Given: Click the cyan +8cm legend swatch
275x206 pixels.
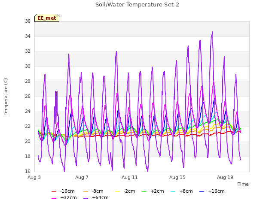Looking at the screenshot, I should [x=173, y=192].
